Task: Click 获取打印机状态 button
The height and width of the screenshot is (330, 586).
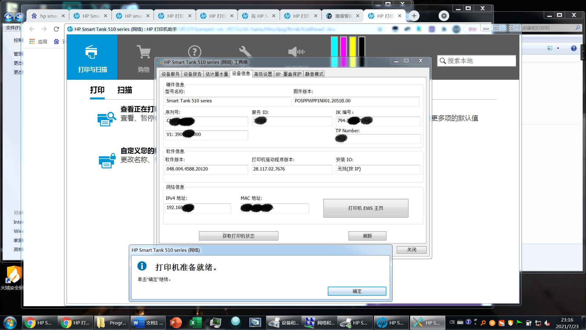Action: tap(238, 236)
